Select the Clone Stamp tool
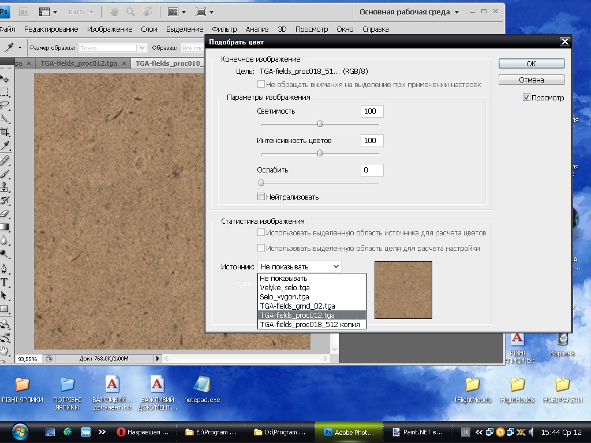The image size is (591, 443). (x=5, y=187)
